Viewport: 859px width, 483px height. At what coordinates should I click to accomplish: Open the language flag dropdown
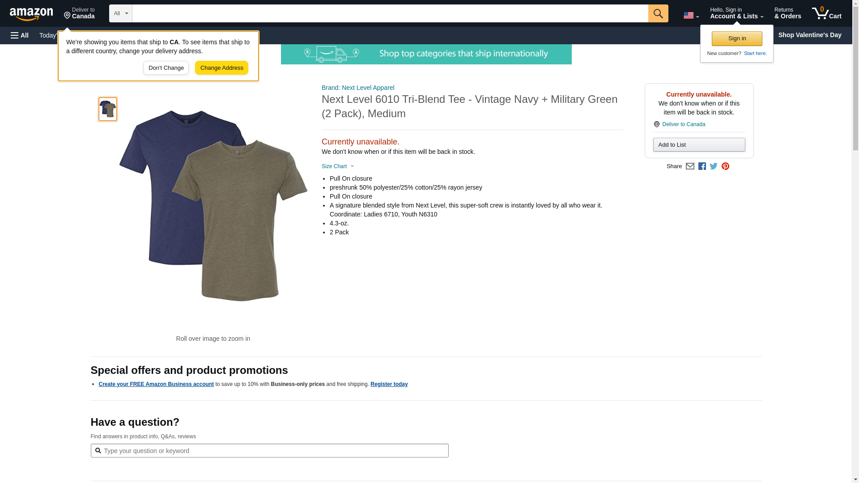coord(691,16)
